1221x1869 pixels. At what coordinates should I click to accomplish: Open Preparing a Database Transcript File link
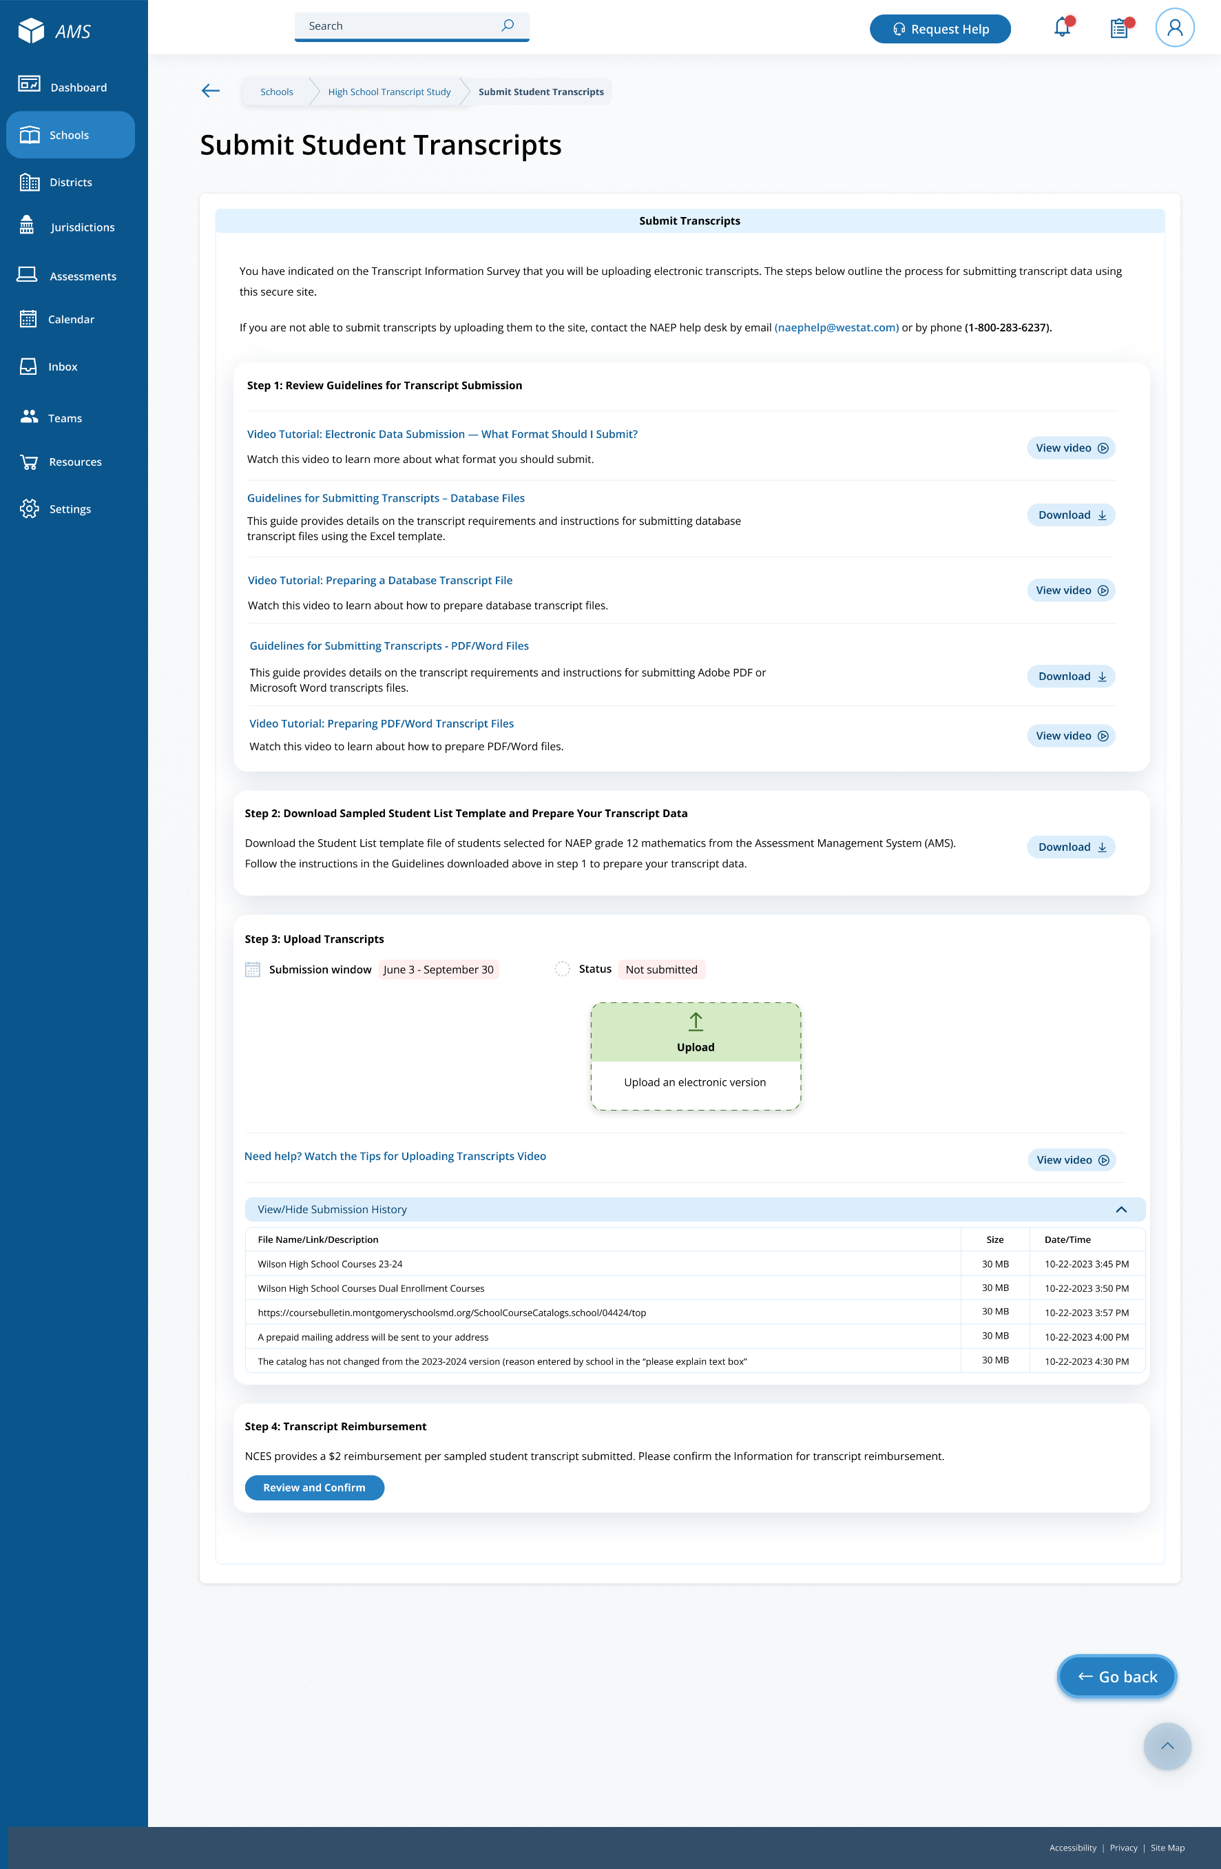pos(380,580)
